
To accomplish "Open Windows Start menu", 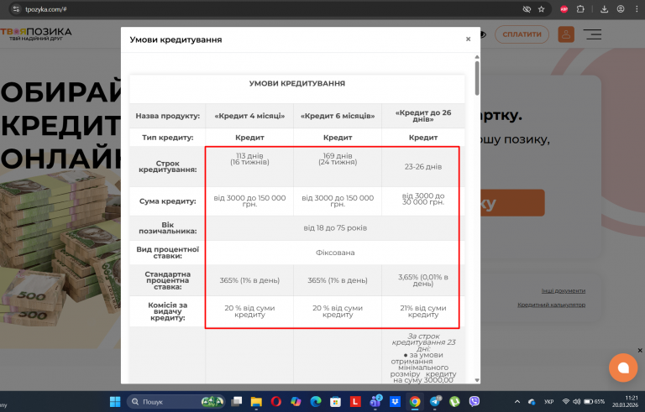I will [x=115, y=401].
